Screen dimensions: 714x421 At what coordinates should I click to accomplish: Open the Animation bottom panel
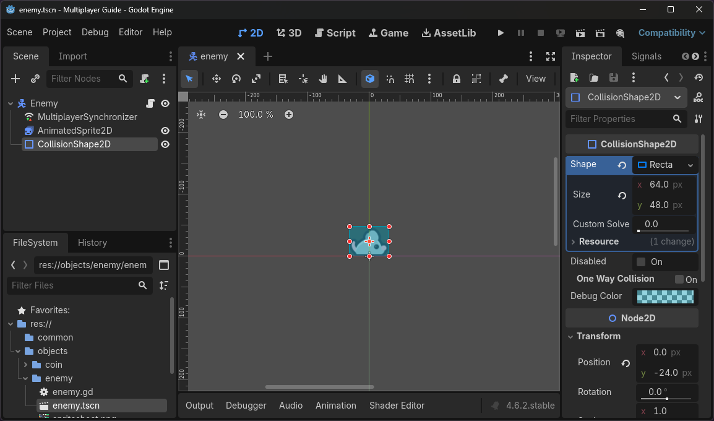[336, 406]
